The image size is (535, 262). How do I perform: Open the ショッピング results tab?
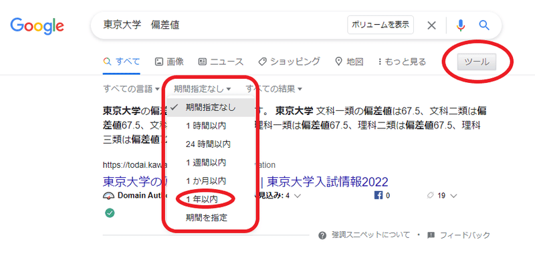point(290,61)
